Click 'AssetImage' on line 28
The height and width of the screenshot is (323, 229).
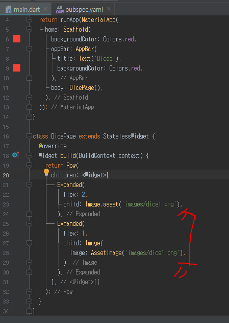[106, 253]
